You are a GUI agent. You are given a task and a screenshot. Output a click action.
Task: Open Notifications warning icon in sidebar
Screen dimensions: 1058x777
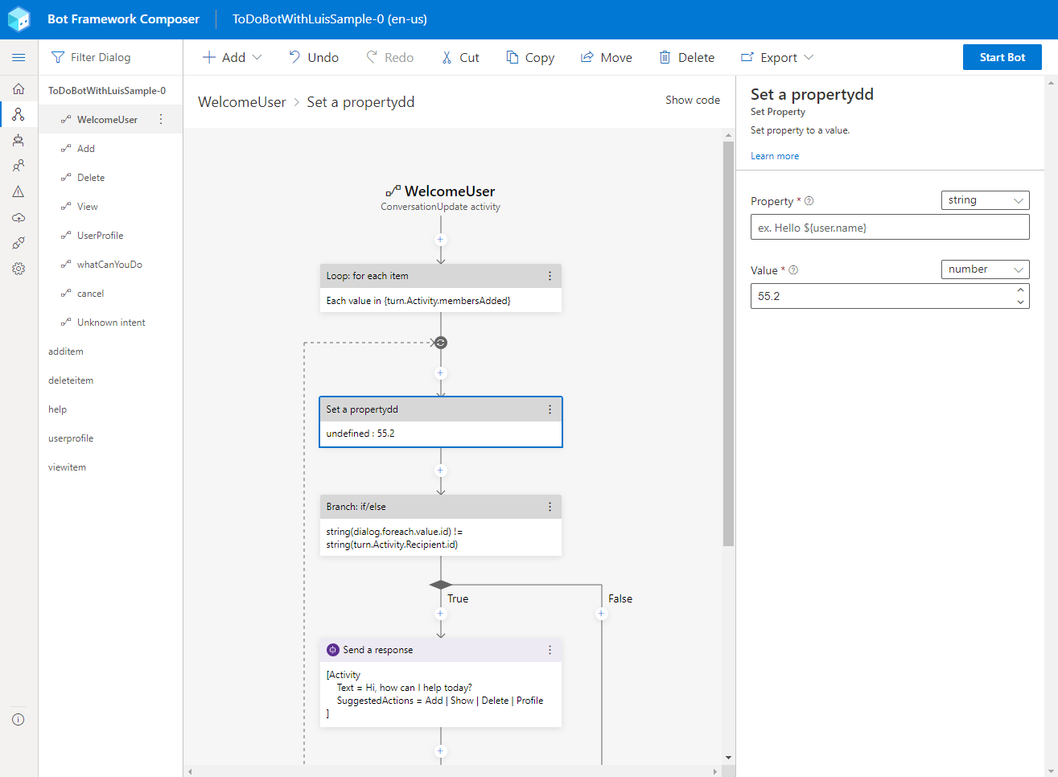click(x=19, y=191)
